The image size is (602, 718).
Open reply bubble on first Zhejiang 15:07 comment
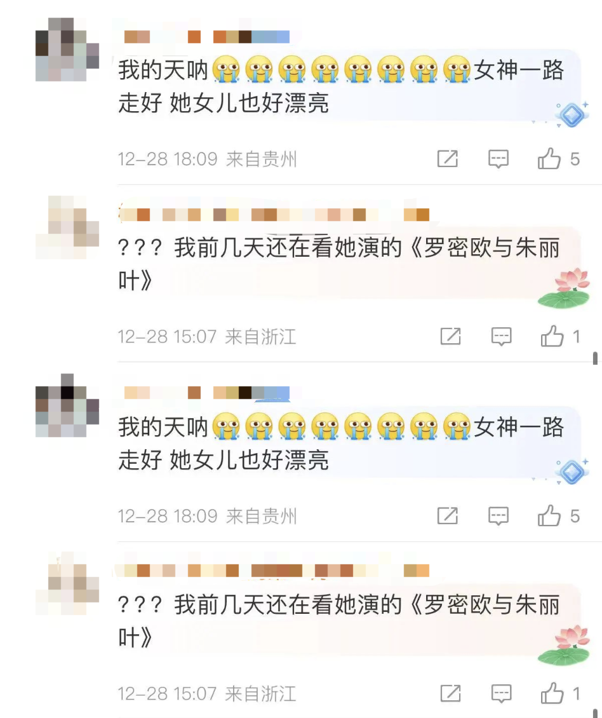[501, 336]
